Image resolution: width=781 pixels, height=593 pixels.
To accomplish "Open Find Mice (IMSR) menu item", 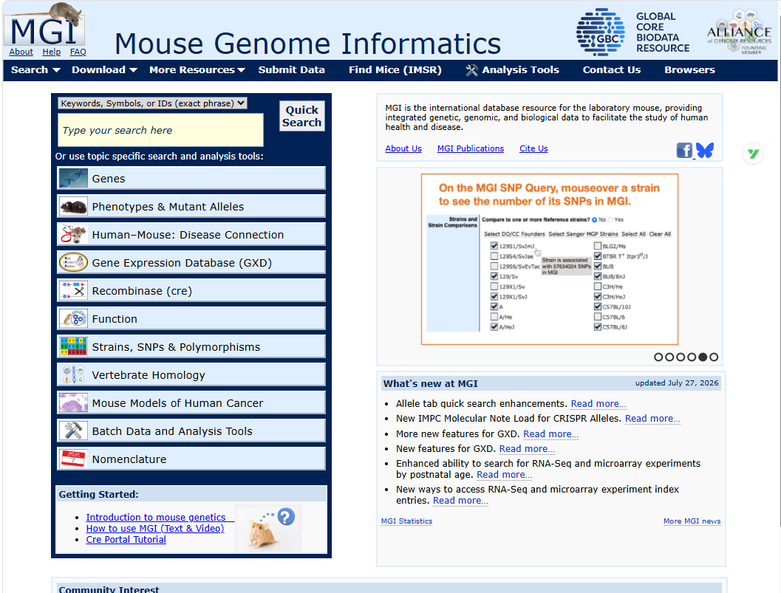I will click(395, 70).
